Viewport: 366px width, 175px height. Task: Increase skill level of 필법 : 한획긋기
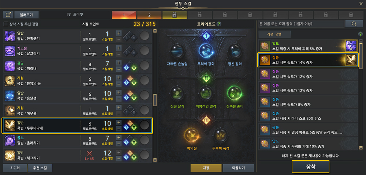[119, 33]
